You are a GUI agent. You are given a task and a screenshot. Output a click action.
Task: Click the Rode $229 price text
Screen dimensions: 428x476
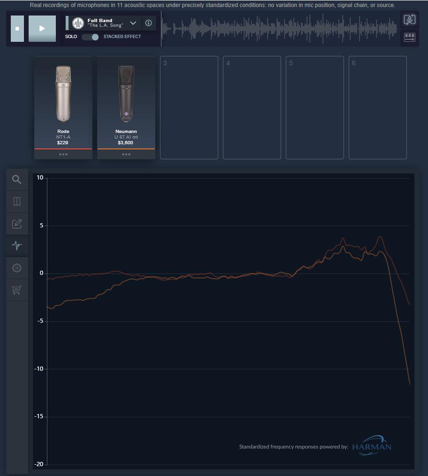63,143
